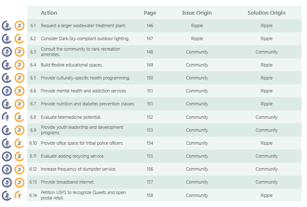307x207 pixels.
Task: Click the blue rating icon for action 6.11
Action: coord(7,156)
